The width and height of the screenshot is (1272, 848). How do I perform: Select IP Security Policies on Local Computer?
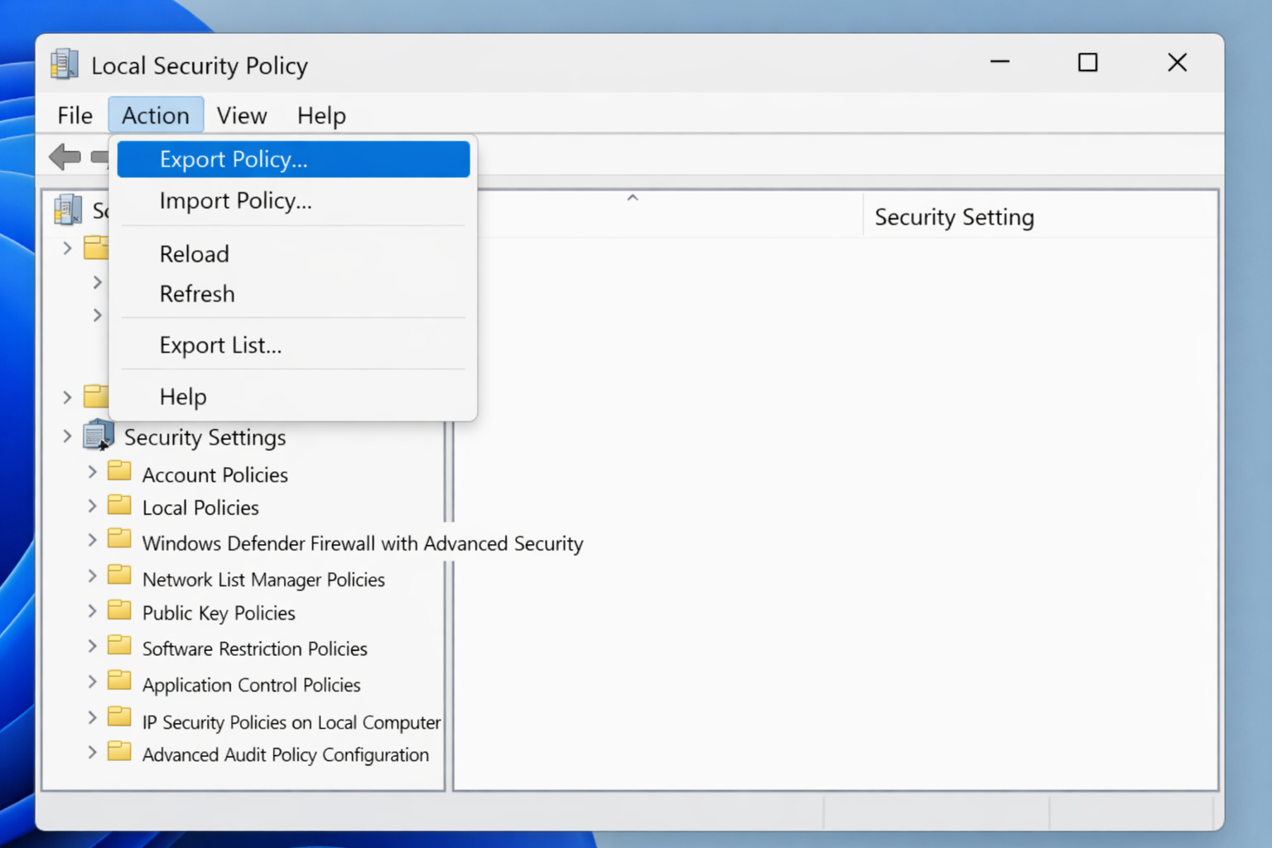pyautogui.click(x=291, y=722)
